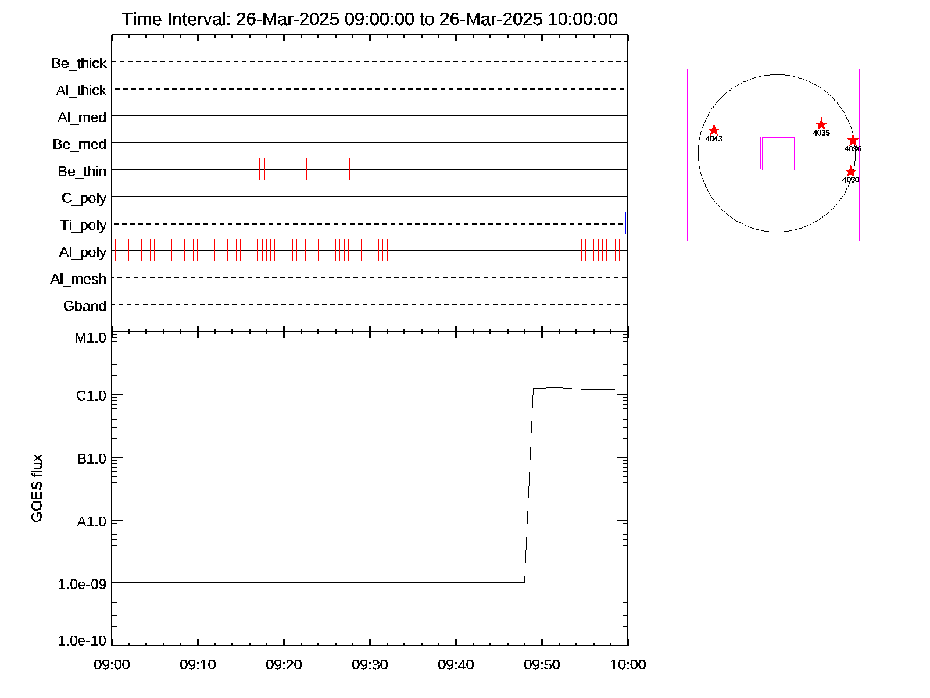The height and width of the screenshot is (698, 930).
Task: Click the M1.0 flux axis label
Action: tap(91, 338)
